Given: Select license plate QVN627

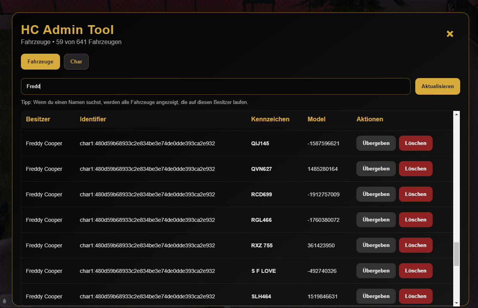Looking at the screenshot, I should 261,169.
